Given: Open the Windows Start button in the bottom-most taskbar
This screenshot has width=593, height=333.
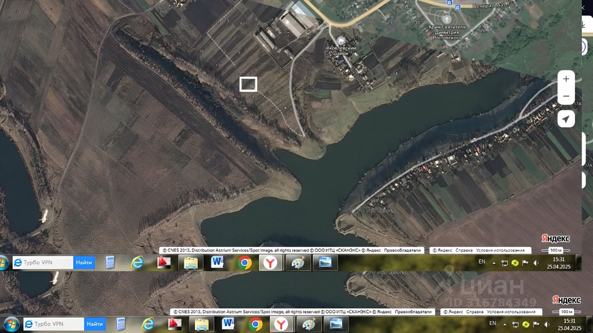Looking at the screenshot, I should [x=11, y=324].
